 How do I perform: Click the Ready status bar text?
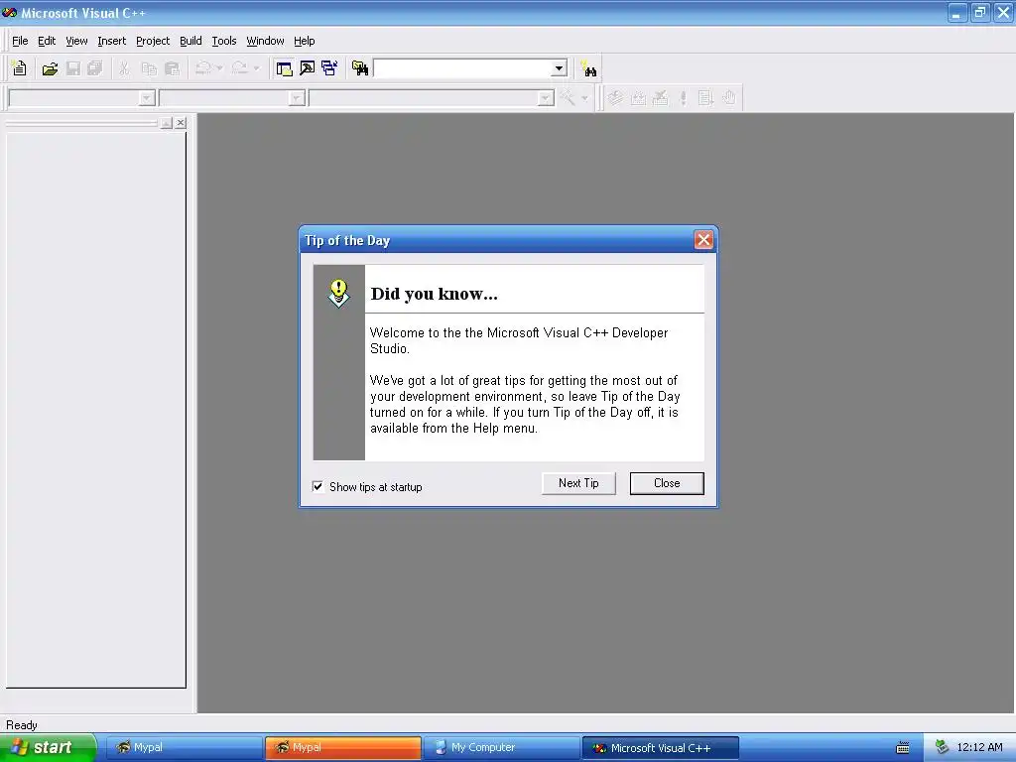point(22,725)
